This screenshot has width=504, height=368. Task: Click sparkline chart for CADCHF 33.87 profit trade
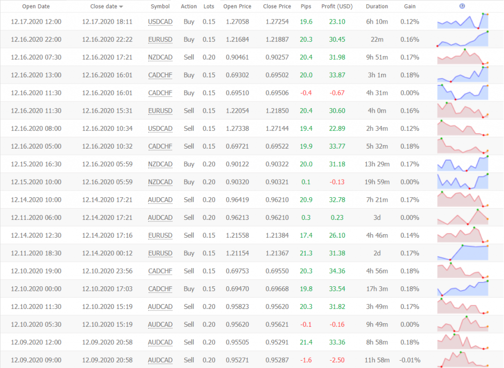click(463, 75)
